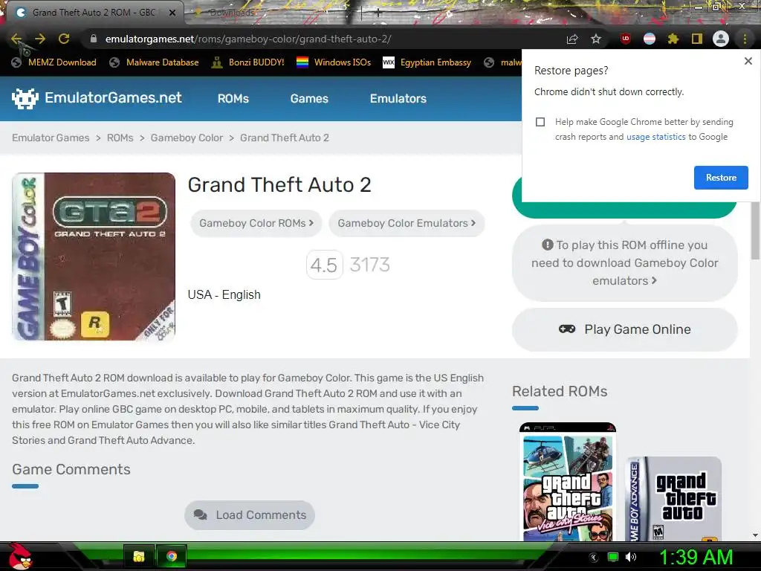Viewport: 761px width, 571px height.
Task: Open Egyptian Embassy bookmark
Action: click(x=427, y=62)
